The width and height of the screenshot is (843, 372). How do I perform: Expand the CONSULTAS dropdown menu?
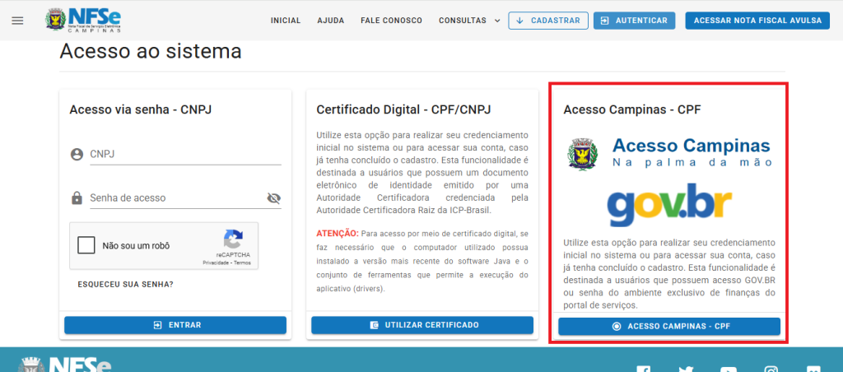(469, 21)
